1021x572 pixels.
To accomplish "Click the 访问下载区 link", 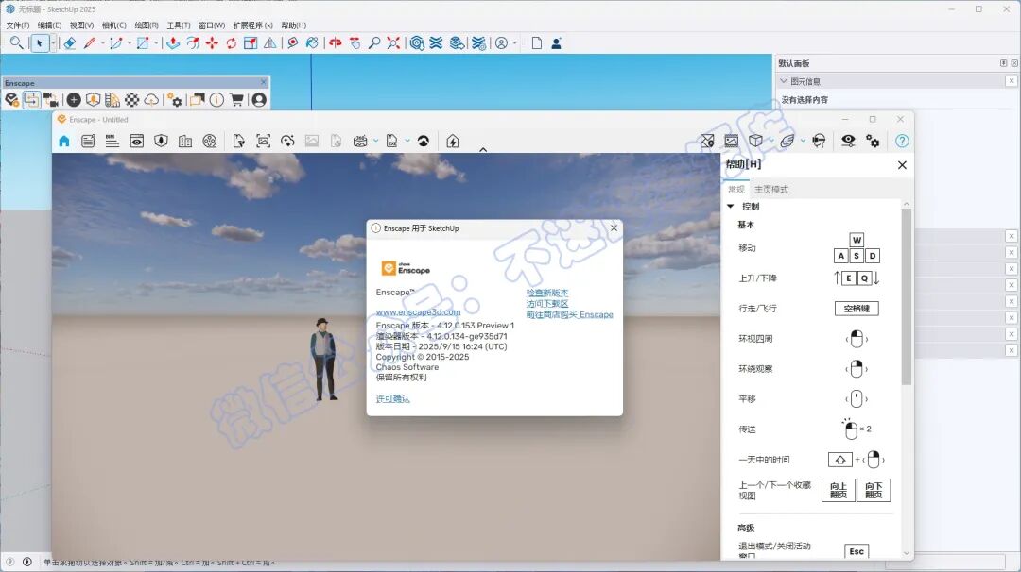I will (547, 304).
